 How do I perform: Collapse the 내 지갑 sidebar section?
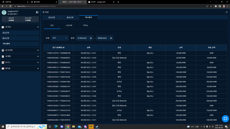38,27
